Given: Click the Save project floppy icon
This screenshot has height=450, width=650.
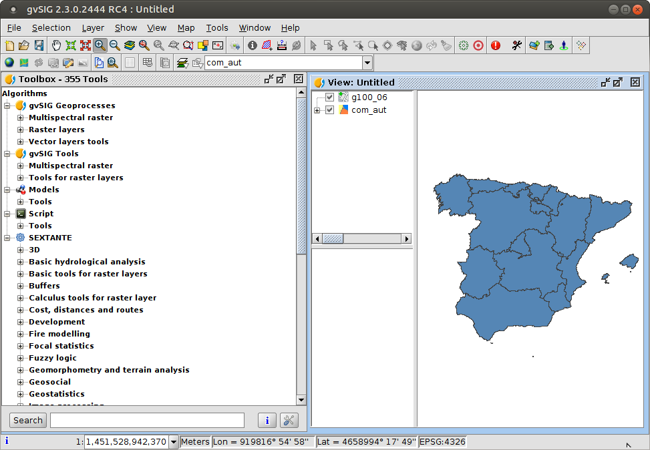Looking at the screenshot, I should point(39,45).
